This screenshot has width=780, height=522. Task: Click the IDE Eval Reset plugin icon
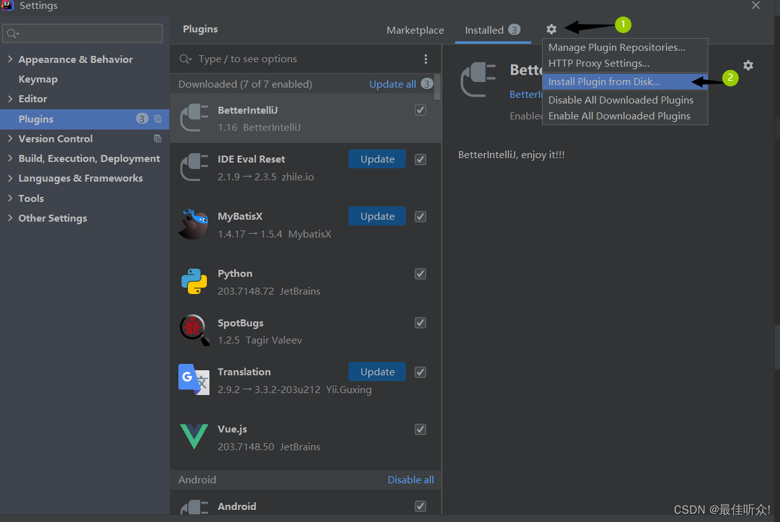click(x=194, y=168)
